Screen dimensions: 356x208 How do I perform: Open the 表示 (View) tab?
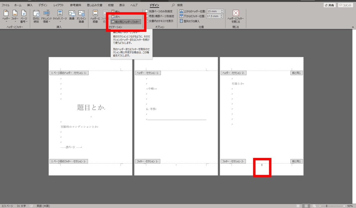[122, 5]
